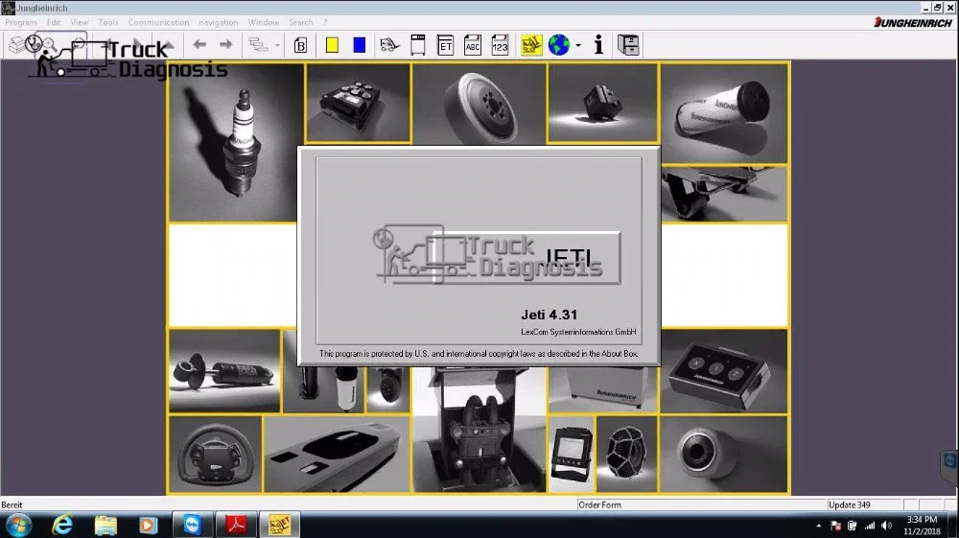
Task: Open Windows Media Player from taskbar
Action: coord(148,526)
